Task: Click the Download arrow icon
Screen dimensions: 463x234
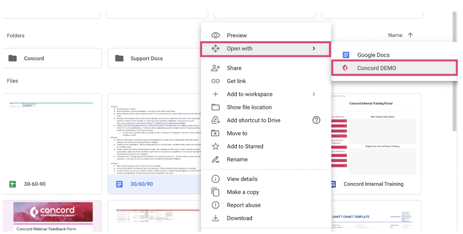Action: 216,218
